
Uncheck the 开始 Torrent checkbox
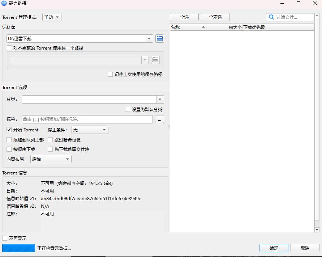tap(9, 130)
